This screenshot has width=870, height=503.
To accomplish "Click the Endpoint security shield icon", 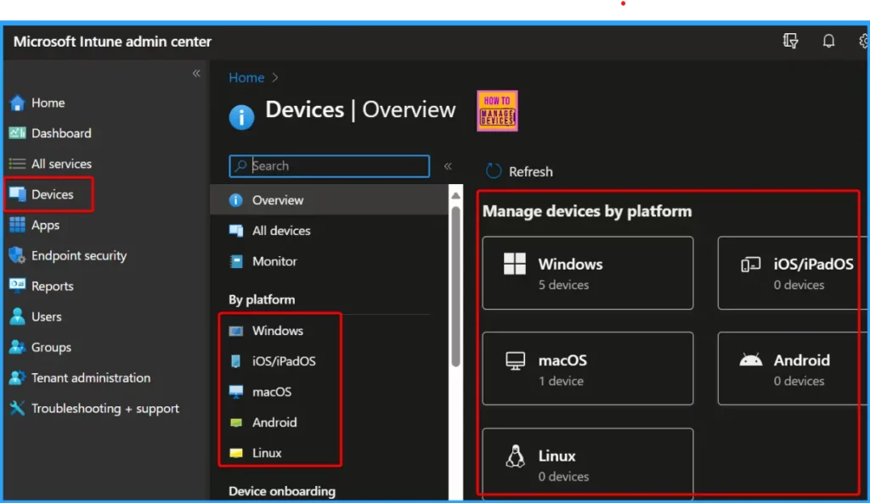I will 17,255.
